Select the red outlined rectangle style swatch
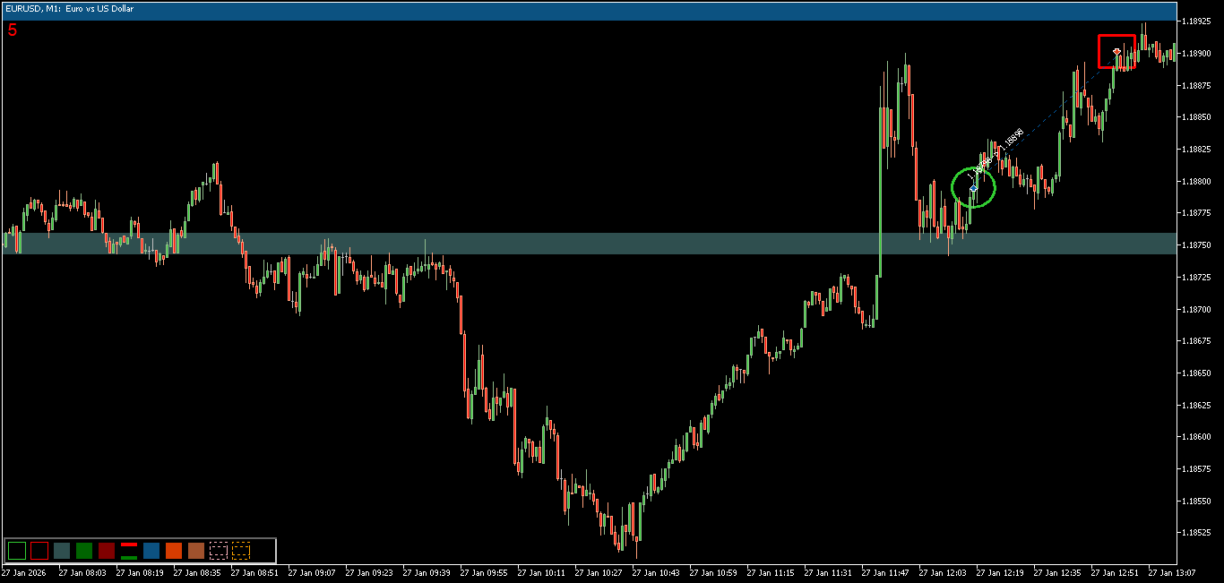This screenshot has height=583, width=1224. pos(39,551)
